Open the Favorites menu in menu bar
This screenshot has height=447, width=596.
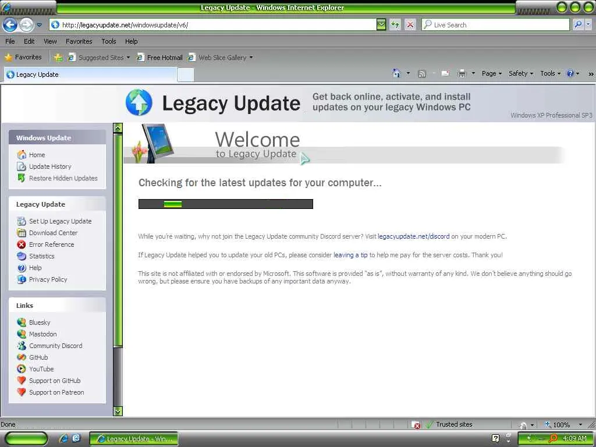(x=79, y=41)
